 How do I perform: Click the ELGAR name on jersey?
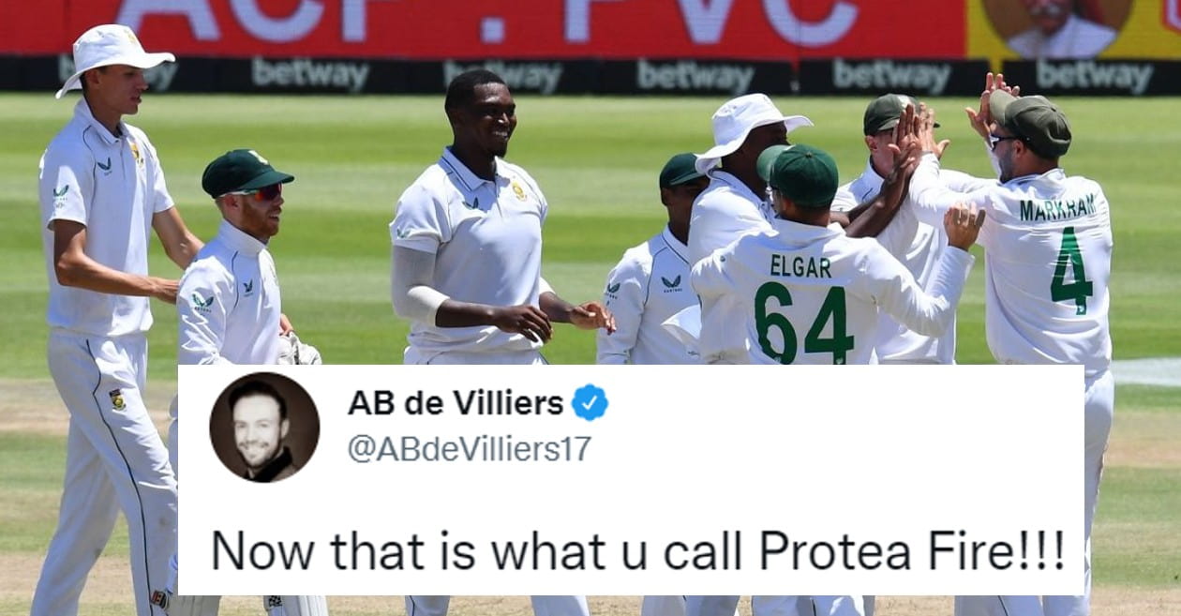click(x=800, y=266)
